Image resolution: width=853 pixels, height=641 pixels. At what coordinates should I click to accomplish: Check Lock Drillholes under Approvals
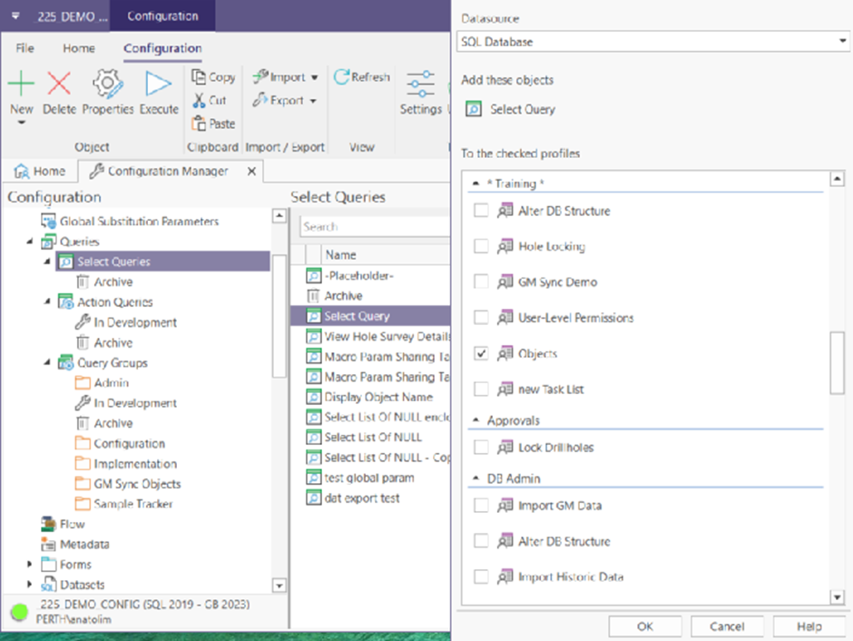point(481,447)
